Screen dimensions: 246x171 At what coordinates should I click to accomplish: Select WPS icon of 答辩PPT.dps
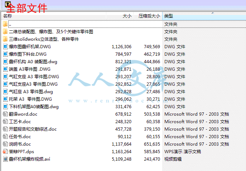coord(5,152)
